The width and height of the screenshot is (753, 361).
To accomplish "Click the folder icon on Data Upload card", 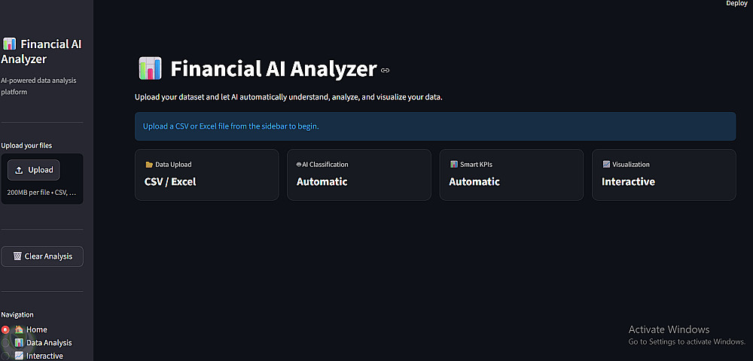I will (x=149, y=165).
